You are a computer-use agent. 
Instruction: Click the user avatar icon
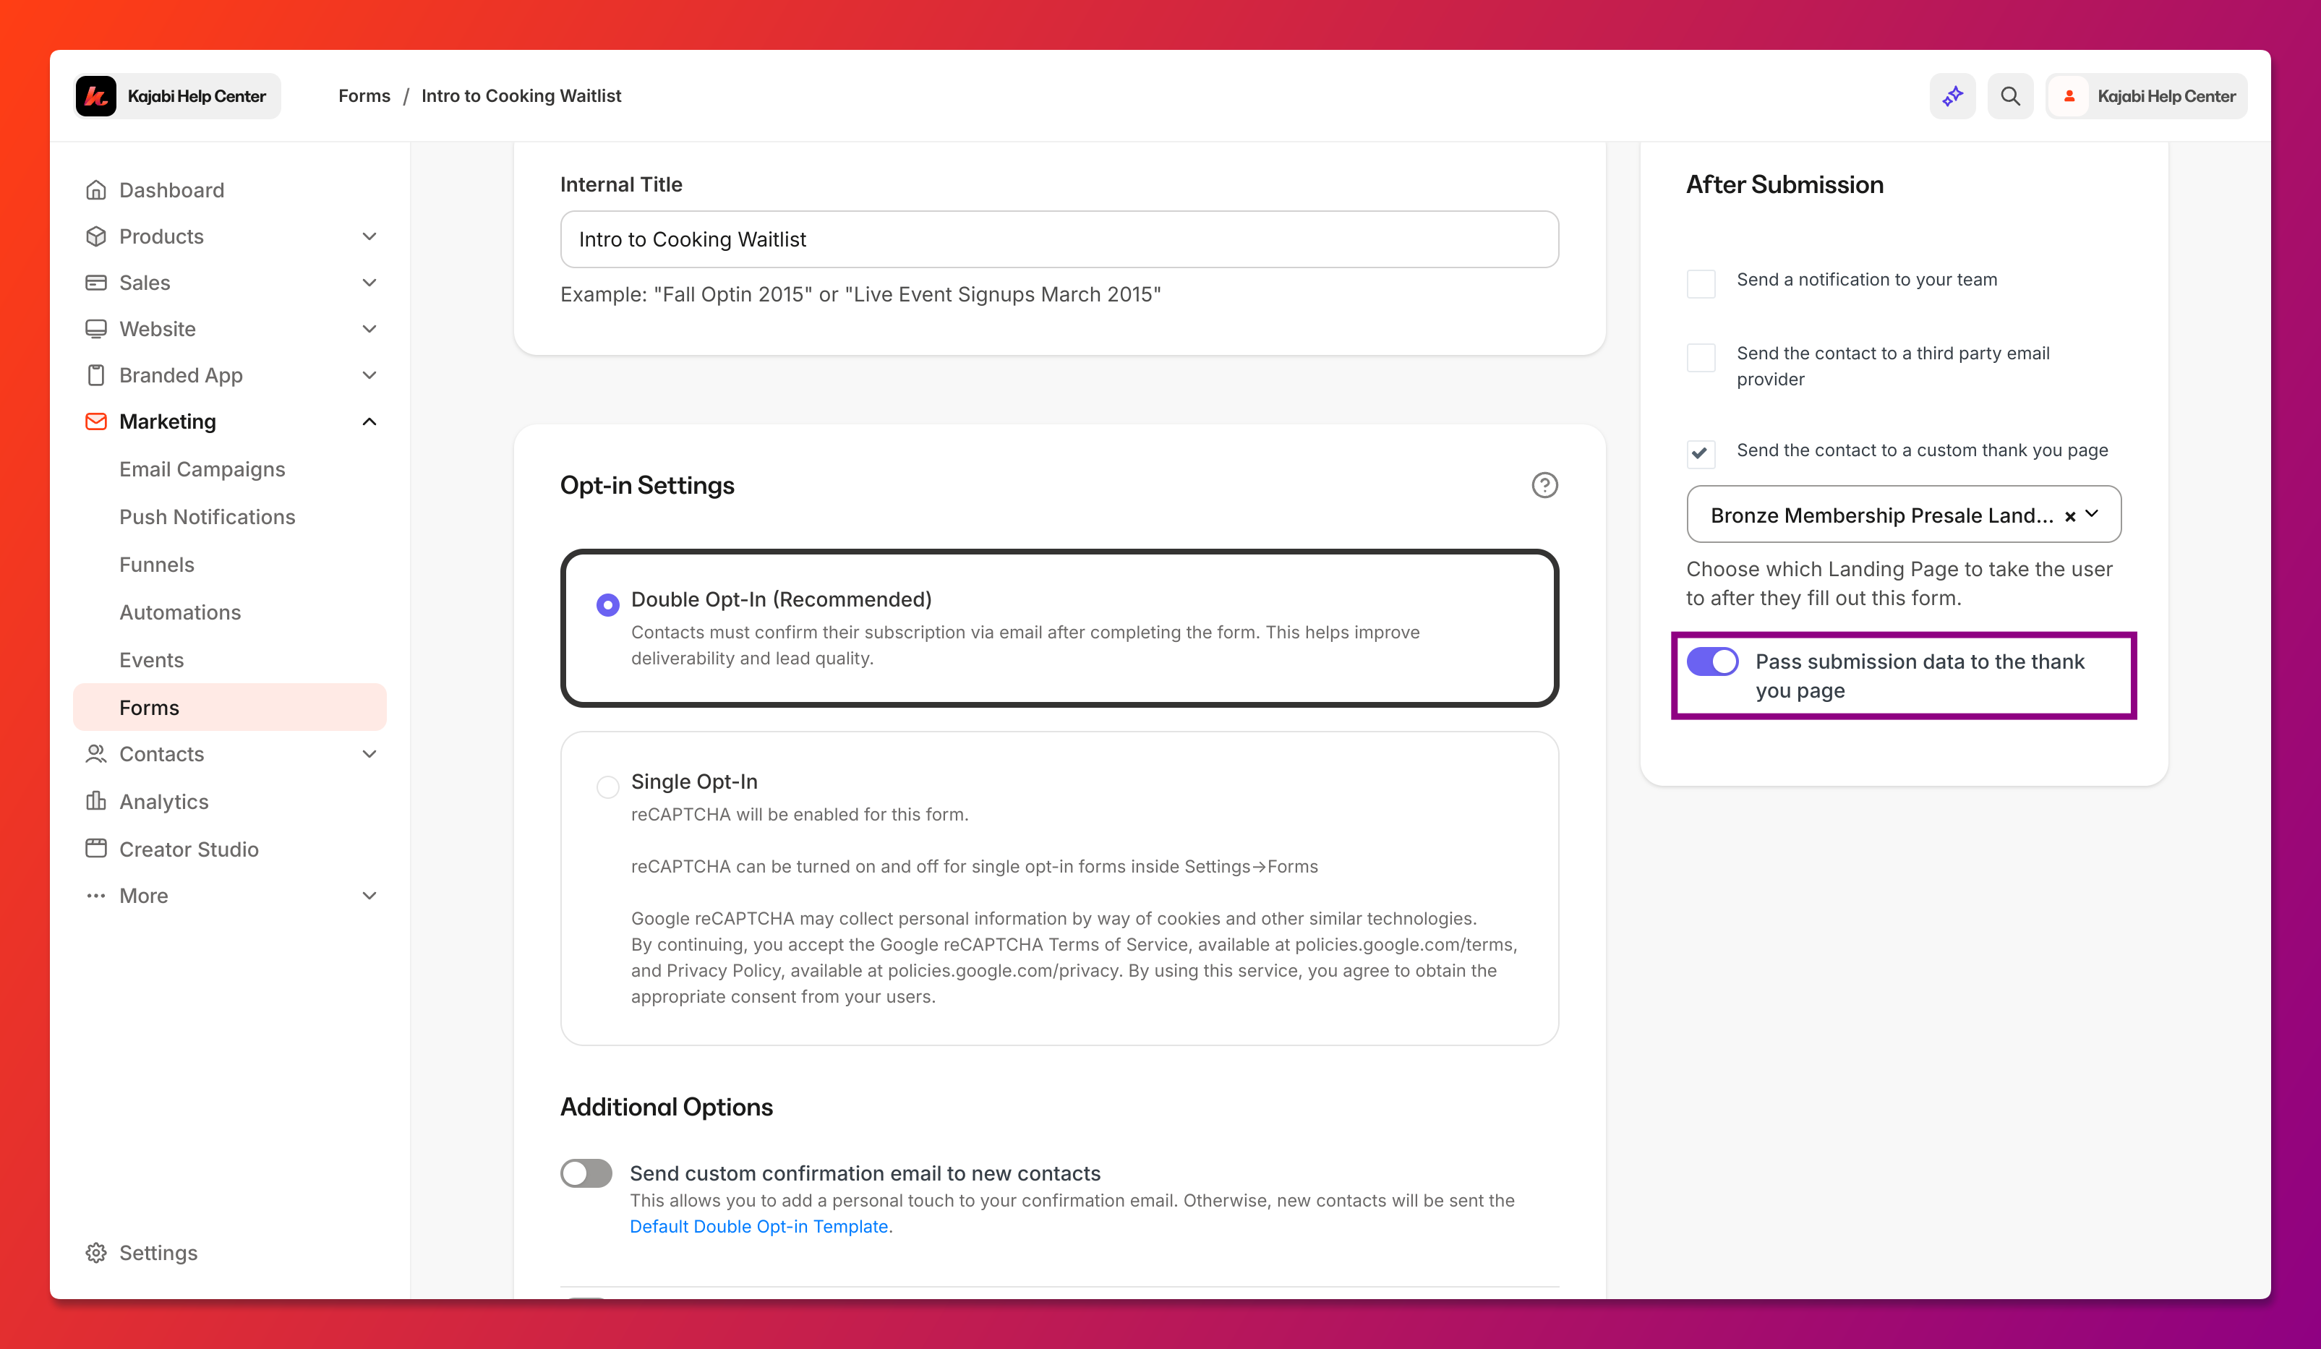point(2069,95)
